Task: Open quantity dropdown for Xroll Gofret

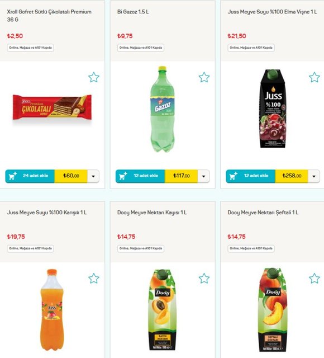Action: point(93,176)
